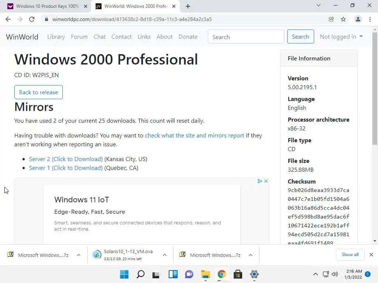Screen dimensions: 378x283
Task: Click the page scrollbar thumb
Action: click(375, 88)
